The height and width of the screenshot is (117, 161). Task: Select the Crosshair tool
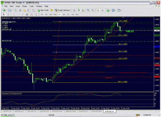(9, 14)
